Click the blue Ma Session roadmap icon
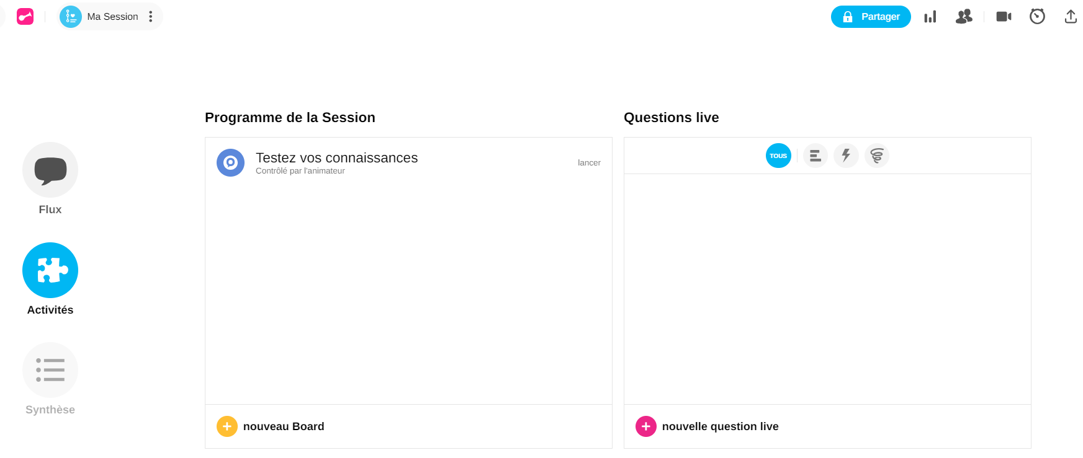The image size is (1083, 458). (71, 17)
